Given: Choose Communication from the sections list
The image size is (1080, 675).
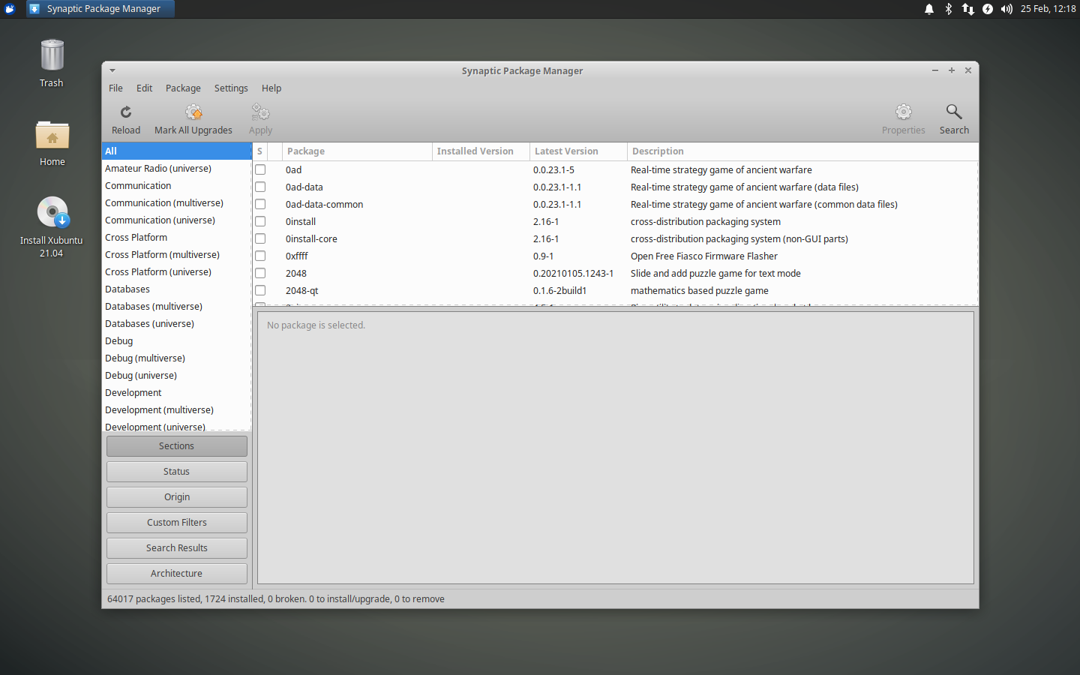Looking at the screenshot, I should pyautogui.click(x=137, y=185).
